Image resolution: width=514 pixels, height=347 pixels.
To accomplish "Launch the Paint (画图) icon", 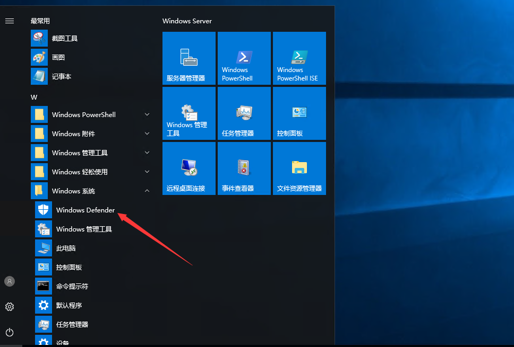I will (39, 57).
